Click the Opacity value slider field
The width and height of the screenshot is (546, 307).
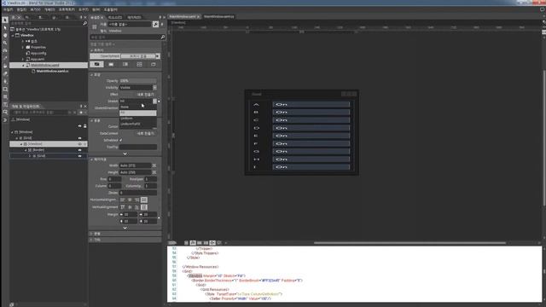point(138,81)
